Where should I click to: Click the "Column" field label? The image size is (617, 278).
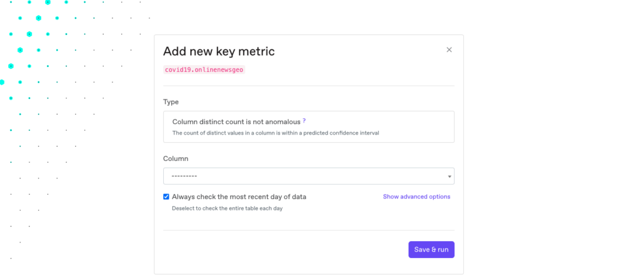point(175,159)
